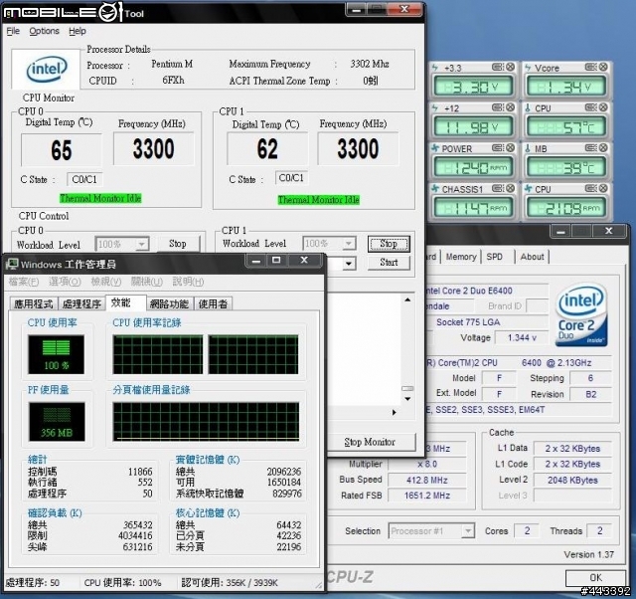Screen dimensions: 636x599
Task: Click the thermometer icon on MB widget
Action: [x=528, y=148]
